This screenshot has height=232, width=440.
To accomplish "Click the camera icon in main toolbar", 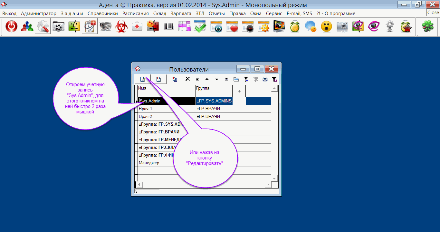I will (342, 27).
